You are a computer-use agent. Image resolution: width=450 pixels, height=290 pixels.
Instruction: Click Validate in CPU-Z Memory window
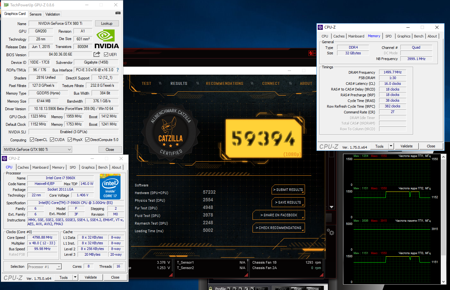[406, 146]
